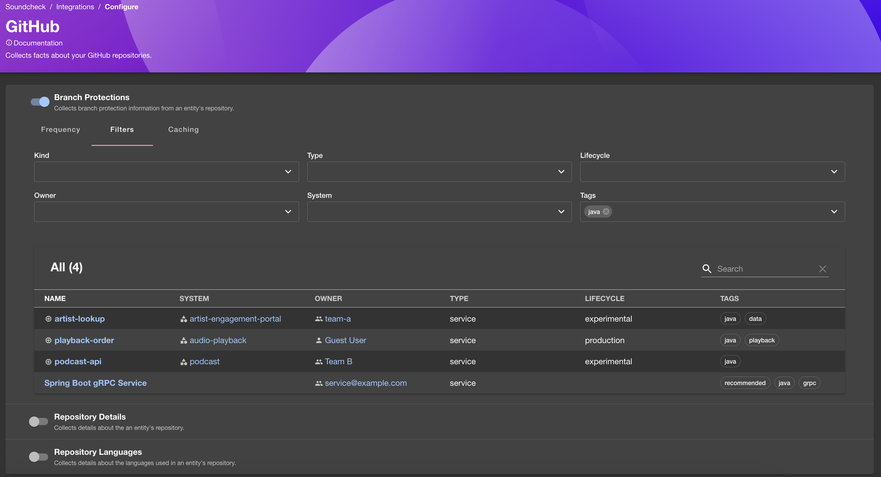The image size is (881, 477).
Task: Click the component icon beside artist-lookup
Action: point(48,319)
